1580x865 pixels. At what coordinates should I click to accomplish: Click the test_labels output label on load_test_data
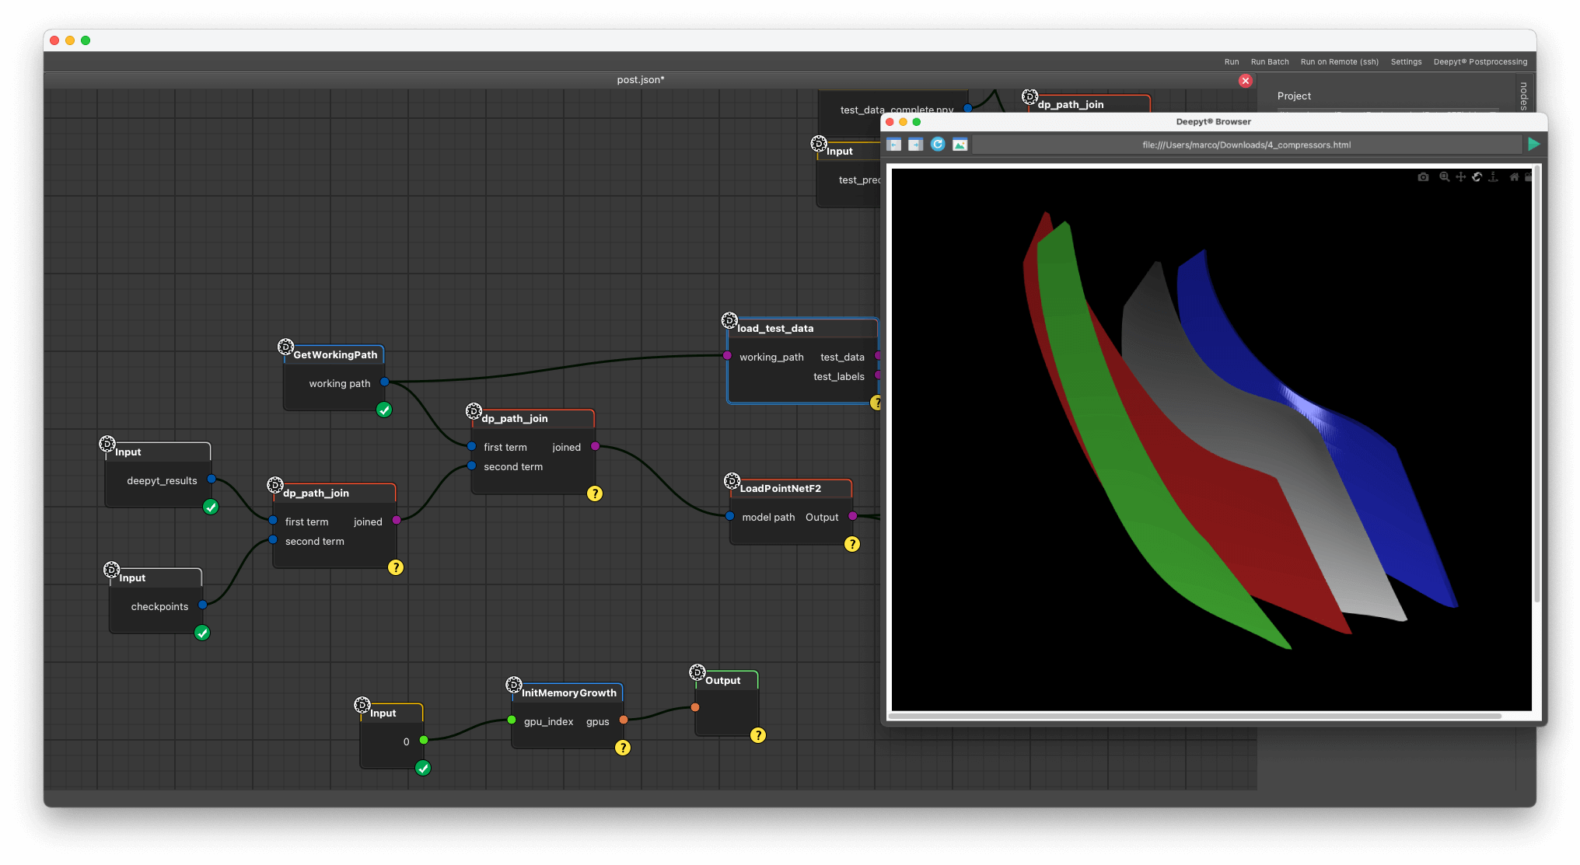coord(839,377)
